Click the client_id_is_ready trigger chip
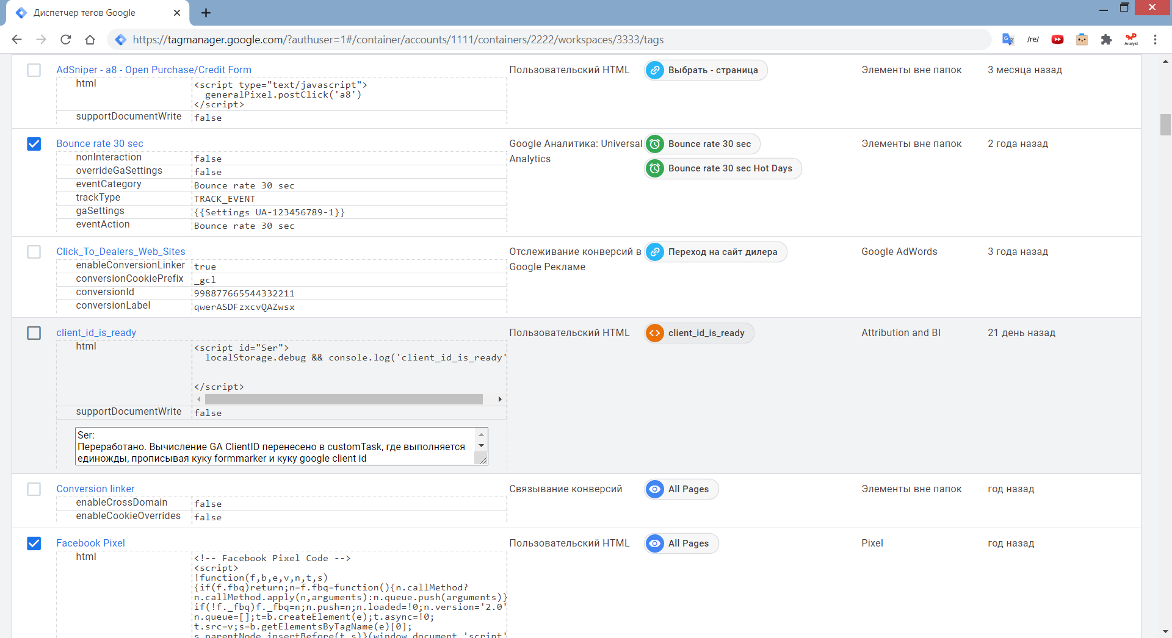Viewport: 1172px width, 638px height. pyautogui.click(x=700, y=333)
